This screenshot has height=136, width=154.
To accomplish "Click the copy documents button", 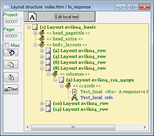I will [11, 65].
